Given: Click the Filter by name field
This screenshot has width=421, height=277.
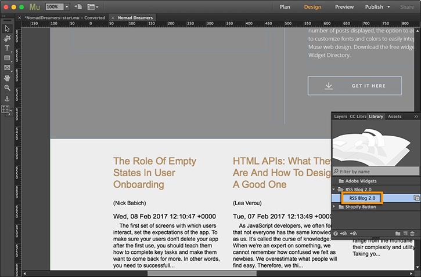Looking at the screenshot, I should (376, 171).
